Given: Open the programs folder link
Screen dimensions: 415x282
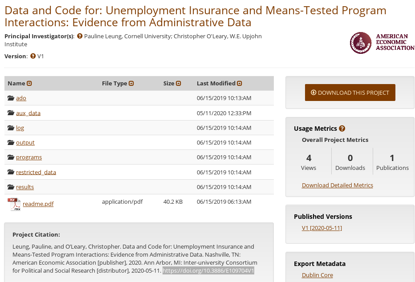Looking at the screenshot, I should coord(29,157).
